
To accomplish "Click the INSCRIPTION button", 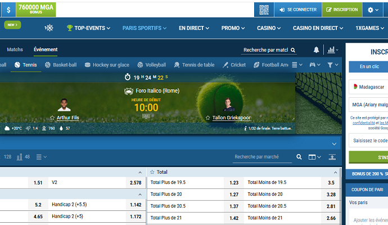I will 342,10.
